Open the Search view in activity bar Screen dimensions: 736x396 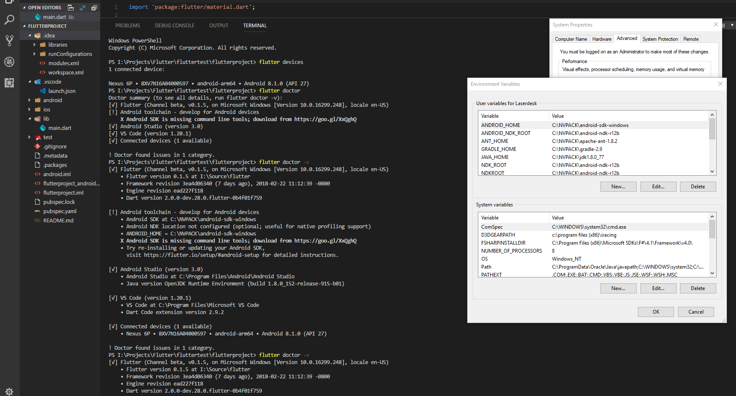(9, 19)
